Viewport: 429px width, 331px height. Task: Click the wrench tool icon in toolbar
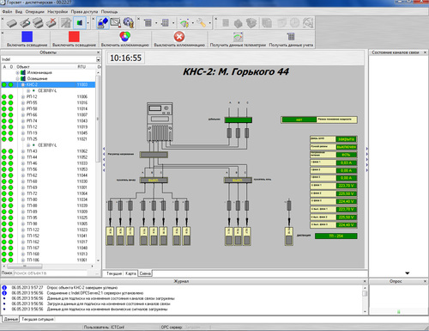tap(201, 23)
